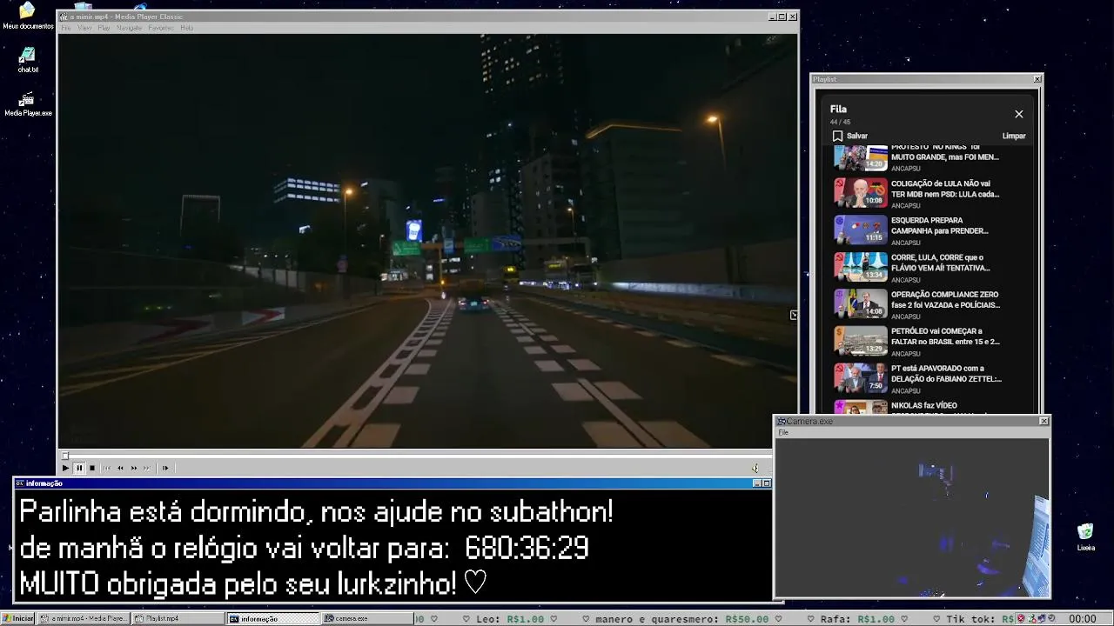Select 'ESQUERDA PREPARA CAMPANHA para PRENDER' title text
Image resolution: width=1114 pixels, height=626 pixels.
click(x=940, y=226)
